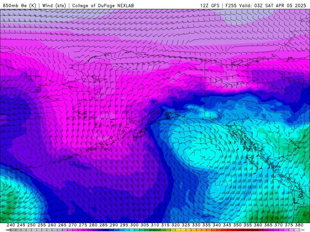Click the 360 value on the color scale
Viewport: 310px width, 232px height.
click(258, 225)
